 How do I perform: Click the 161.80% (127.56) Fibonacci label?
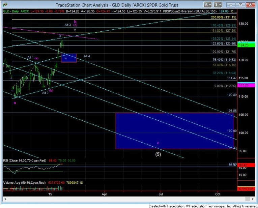coord(224,31)
